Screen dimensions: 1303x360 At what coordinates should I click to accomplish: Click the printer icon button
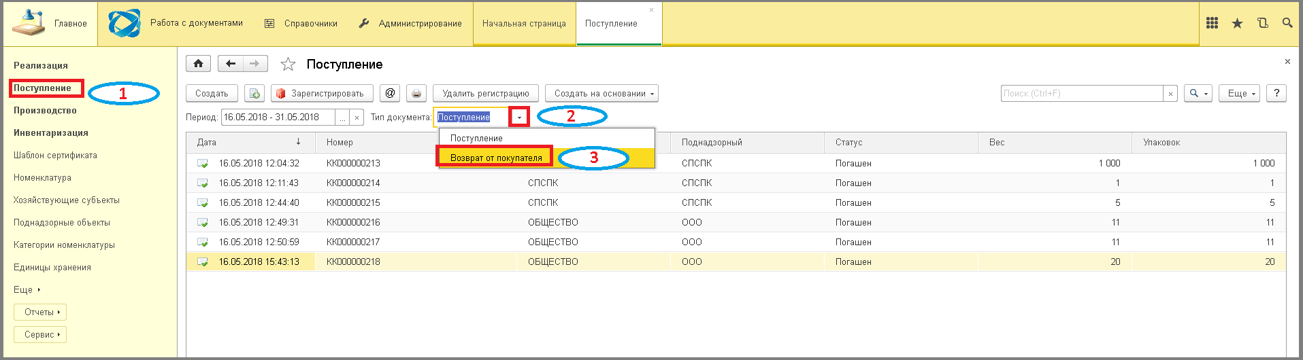click(x=416, y=94)
